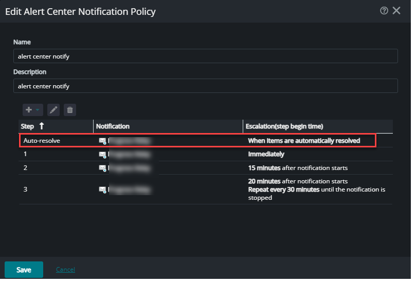
Task: Click the trash delete step icon
Action: click(70, 110)
